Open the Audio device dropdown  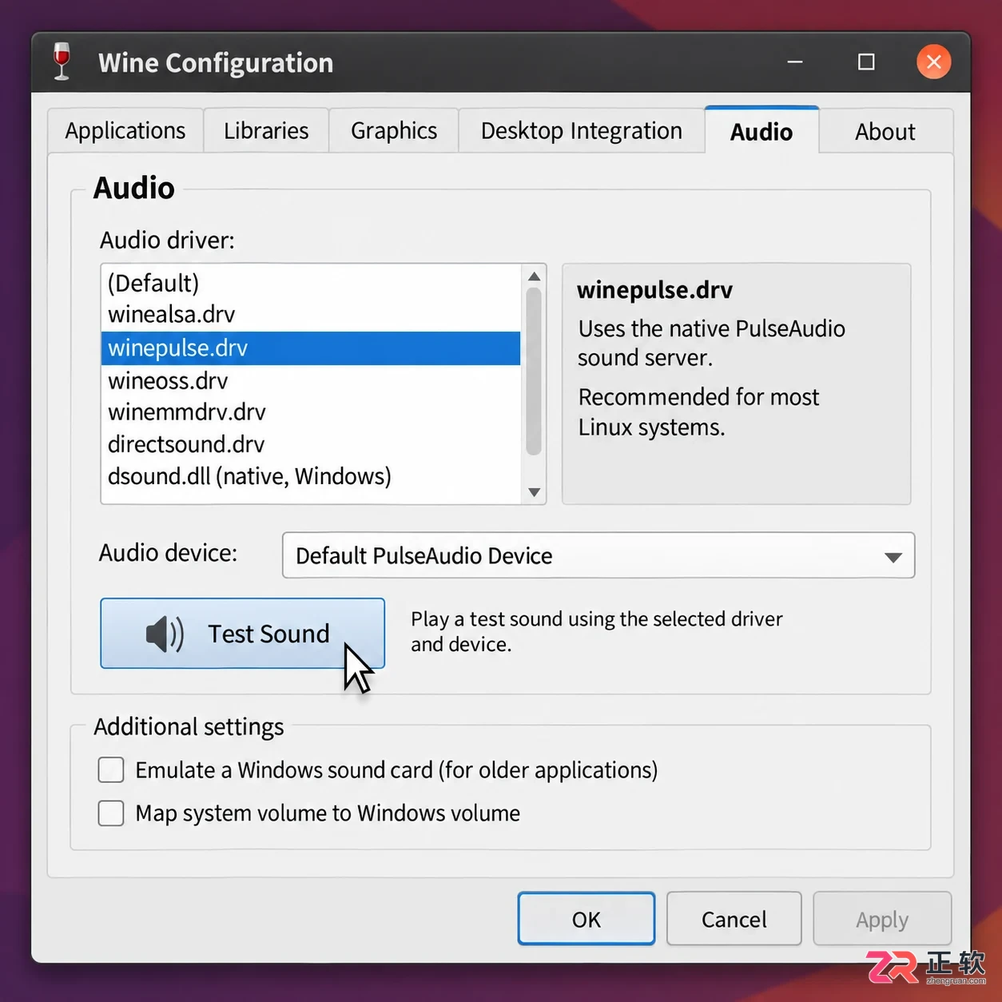point(598,555)
